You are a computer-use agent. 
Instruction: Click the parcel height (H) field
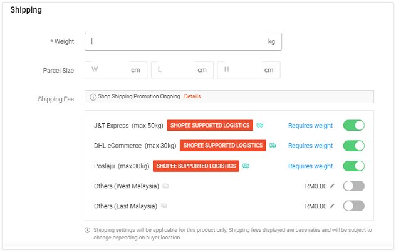(x=242, y=70)
